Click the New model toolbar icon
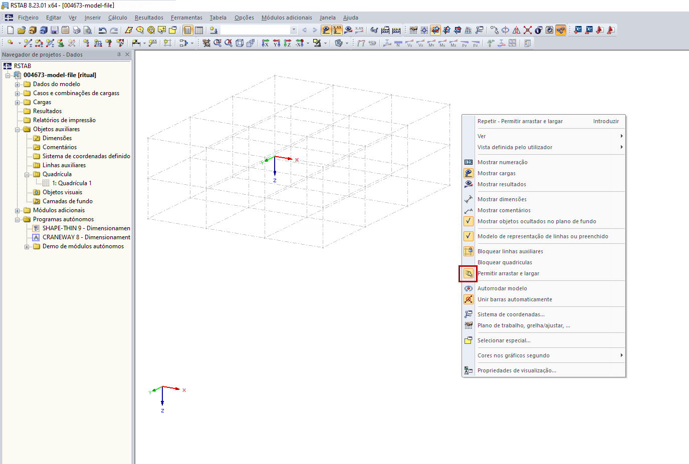 click(10, 30)
